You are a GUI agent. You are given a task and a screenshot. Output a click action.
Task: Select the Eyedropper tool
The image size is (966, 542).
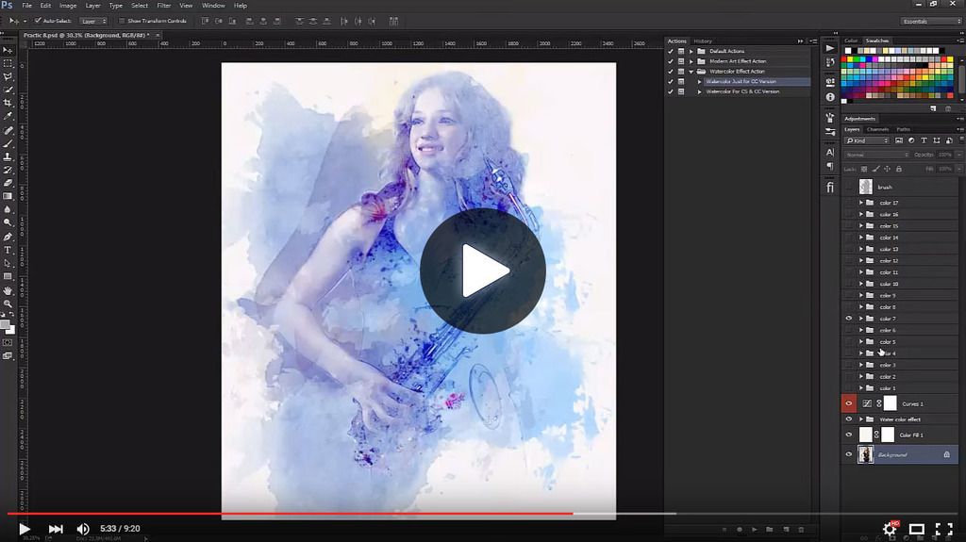[x=8, y=116]
